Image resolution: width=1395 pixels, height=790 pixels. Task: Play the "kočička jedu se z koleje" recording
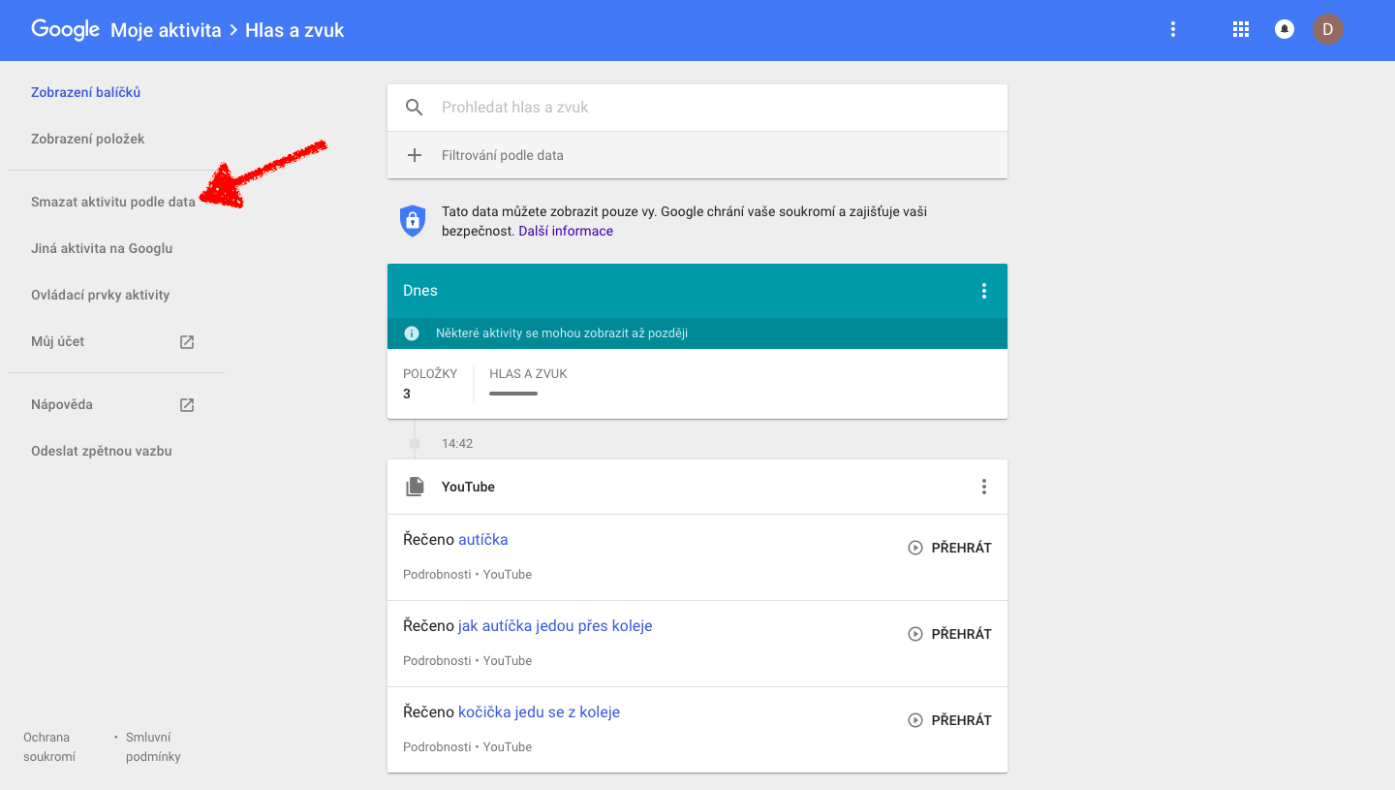pos(949,720)
